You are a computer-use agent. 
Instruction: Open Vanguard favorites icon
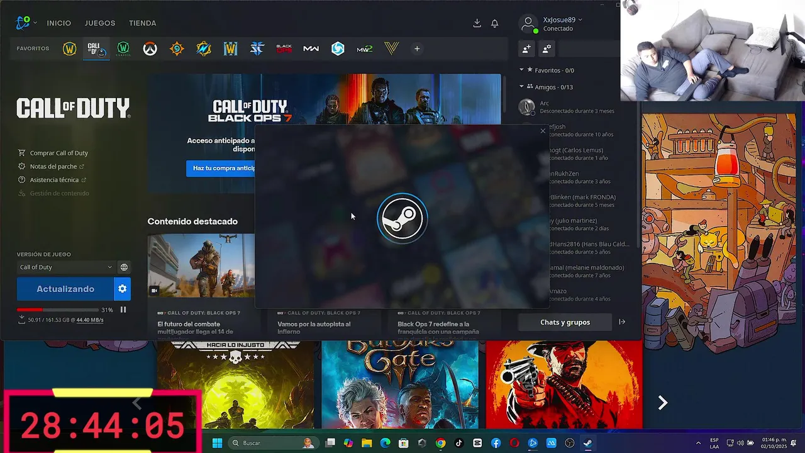(392, 48)
